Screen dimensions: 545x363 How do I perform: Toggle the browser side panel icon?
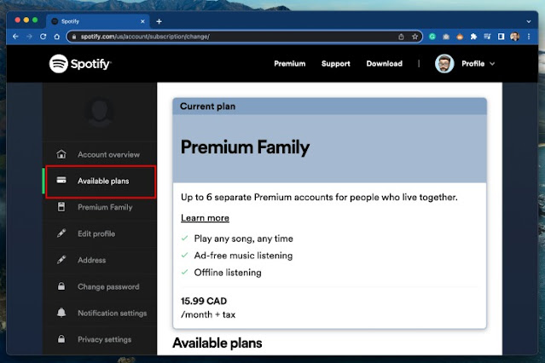[x=501, y=37]
